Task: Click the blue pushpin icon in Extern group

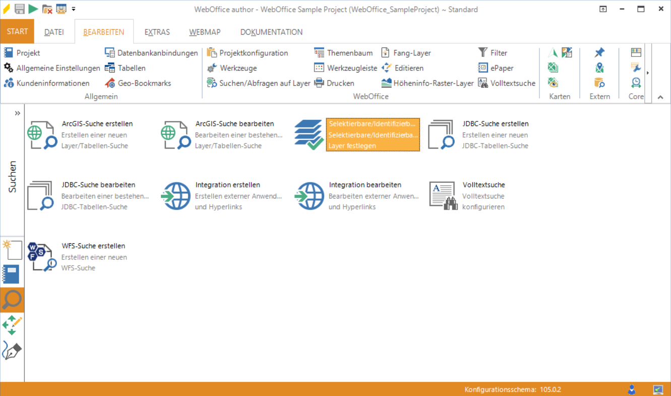Action: tap(599, 52)
